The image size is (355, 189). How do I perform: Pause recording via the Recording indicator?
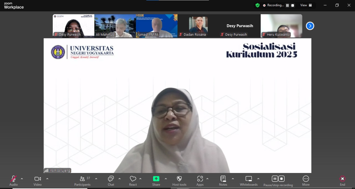coord(287,5)
